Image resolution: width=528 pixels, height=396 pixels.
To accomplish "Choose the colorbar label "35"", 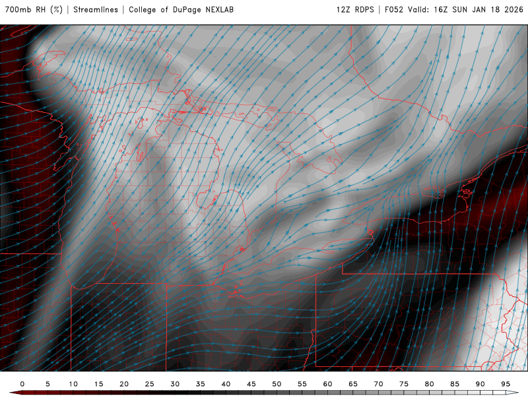I will 201,384.
